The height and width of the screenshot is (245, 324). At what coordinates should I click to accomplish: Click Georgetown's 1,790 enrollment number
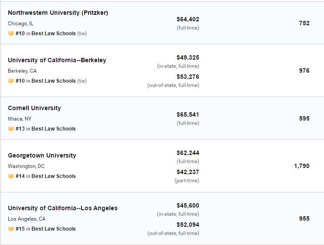[301, 166]
